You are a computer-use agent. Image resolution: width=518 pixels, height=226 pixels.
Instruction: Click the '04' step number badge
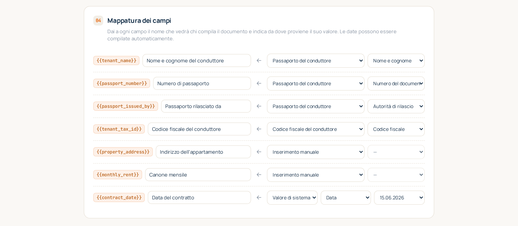click(x=98, y=21)
